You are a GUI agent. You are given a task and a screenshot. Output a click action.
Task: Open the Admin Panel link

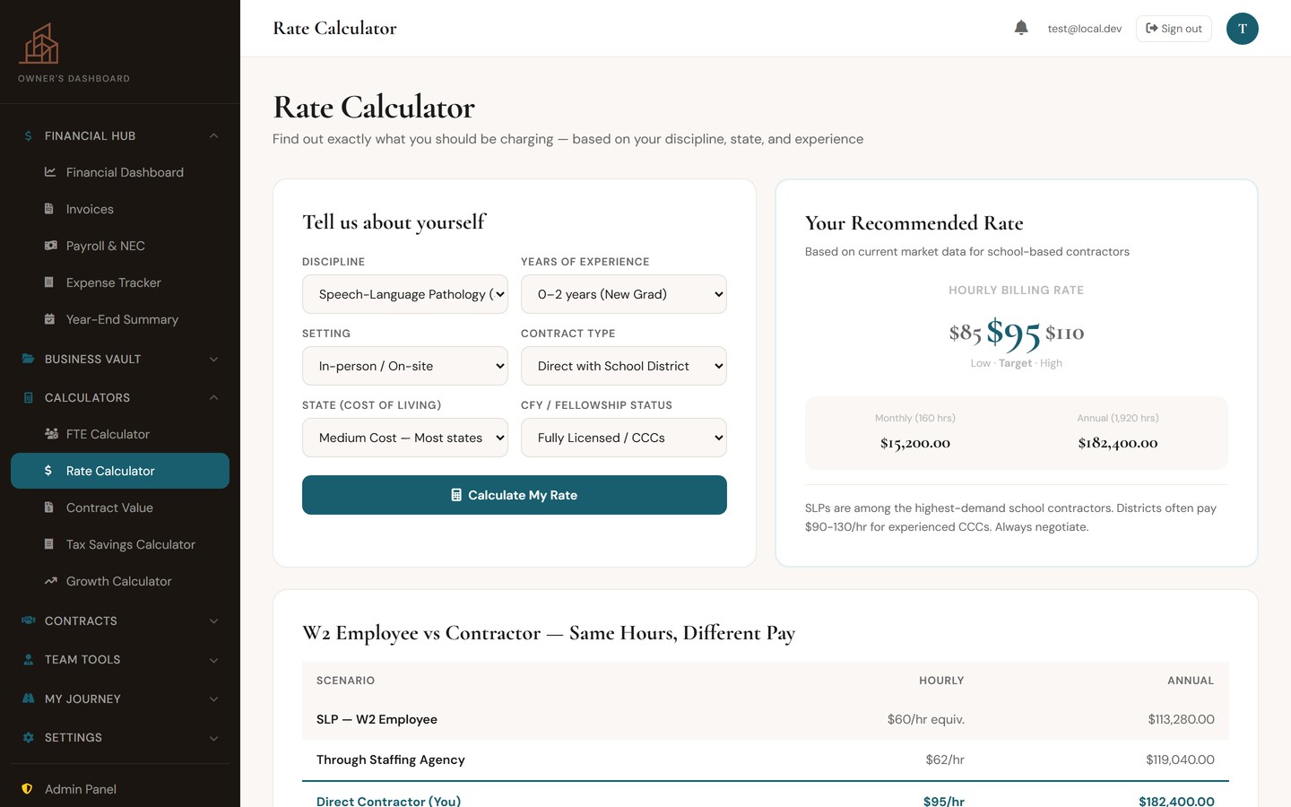120,789
